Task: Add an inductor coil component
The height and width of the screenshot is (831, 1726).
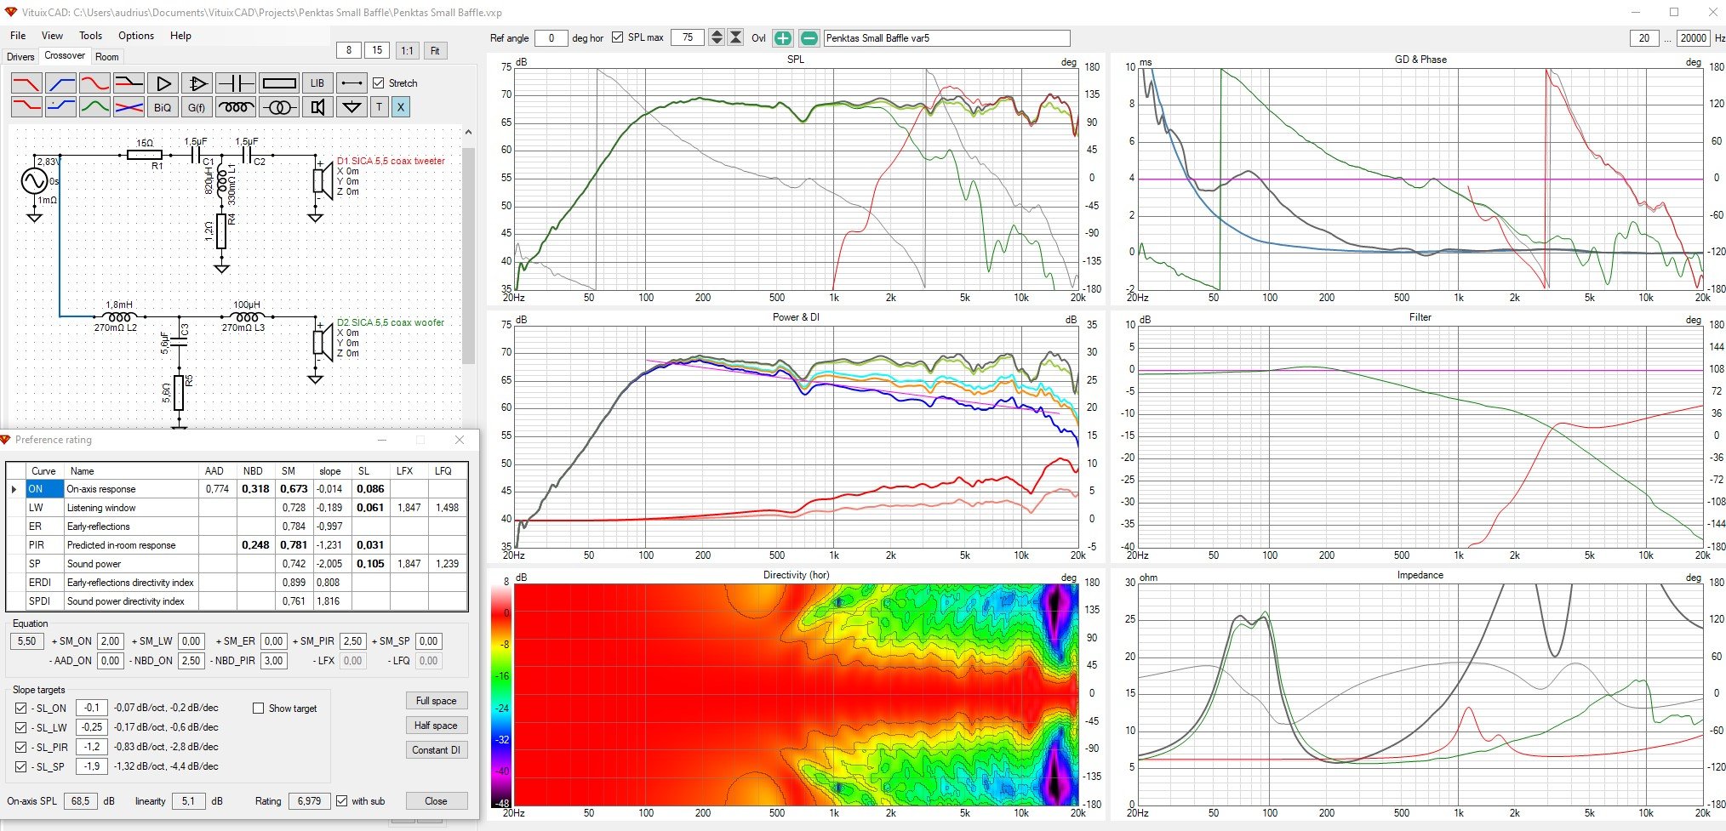Action: tap(236, 107)
